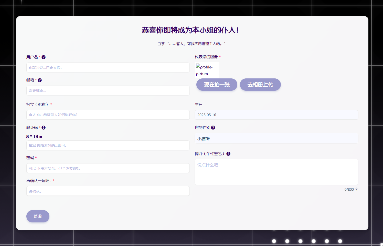The width and height of the screenshot is (383, 246).
Task: Open the 您的性别 dropdown showing 小猫咪
Action: pyautogui.click(x=276, y=139)
